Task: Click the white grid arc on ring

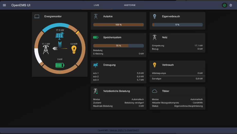Action: tap(38, 56)
